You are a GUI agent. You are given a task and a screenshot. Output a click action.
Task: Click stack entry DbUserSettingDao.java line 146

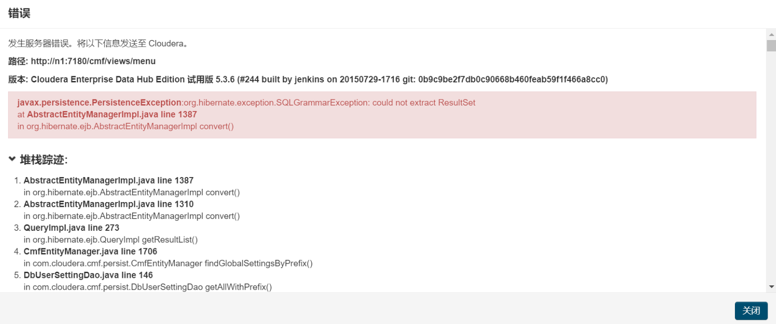point(88,275)
